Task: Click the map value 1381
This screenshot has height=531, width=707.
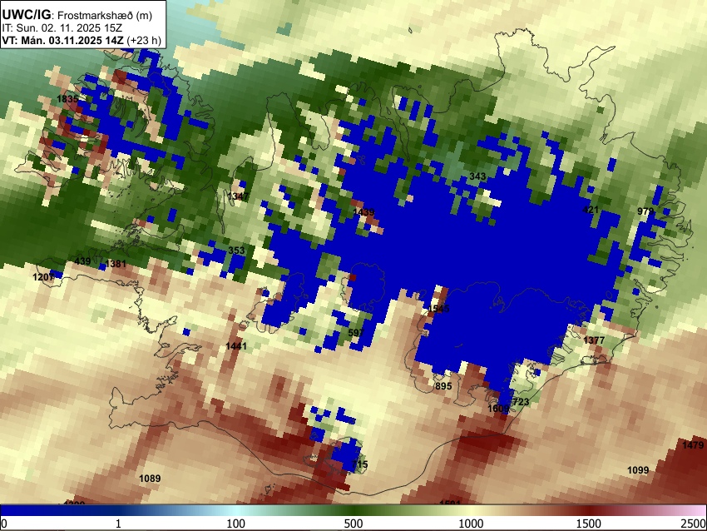Action: [x=116, y=264]
